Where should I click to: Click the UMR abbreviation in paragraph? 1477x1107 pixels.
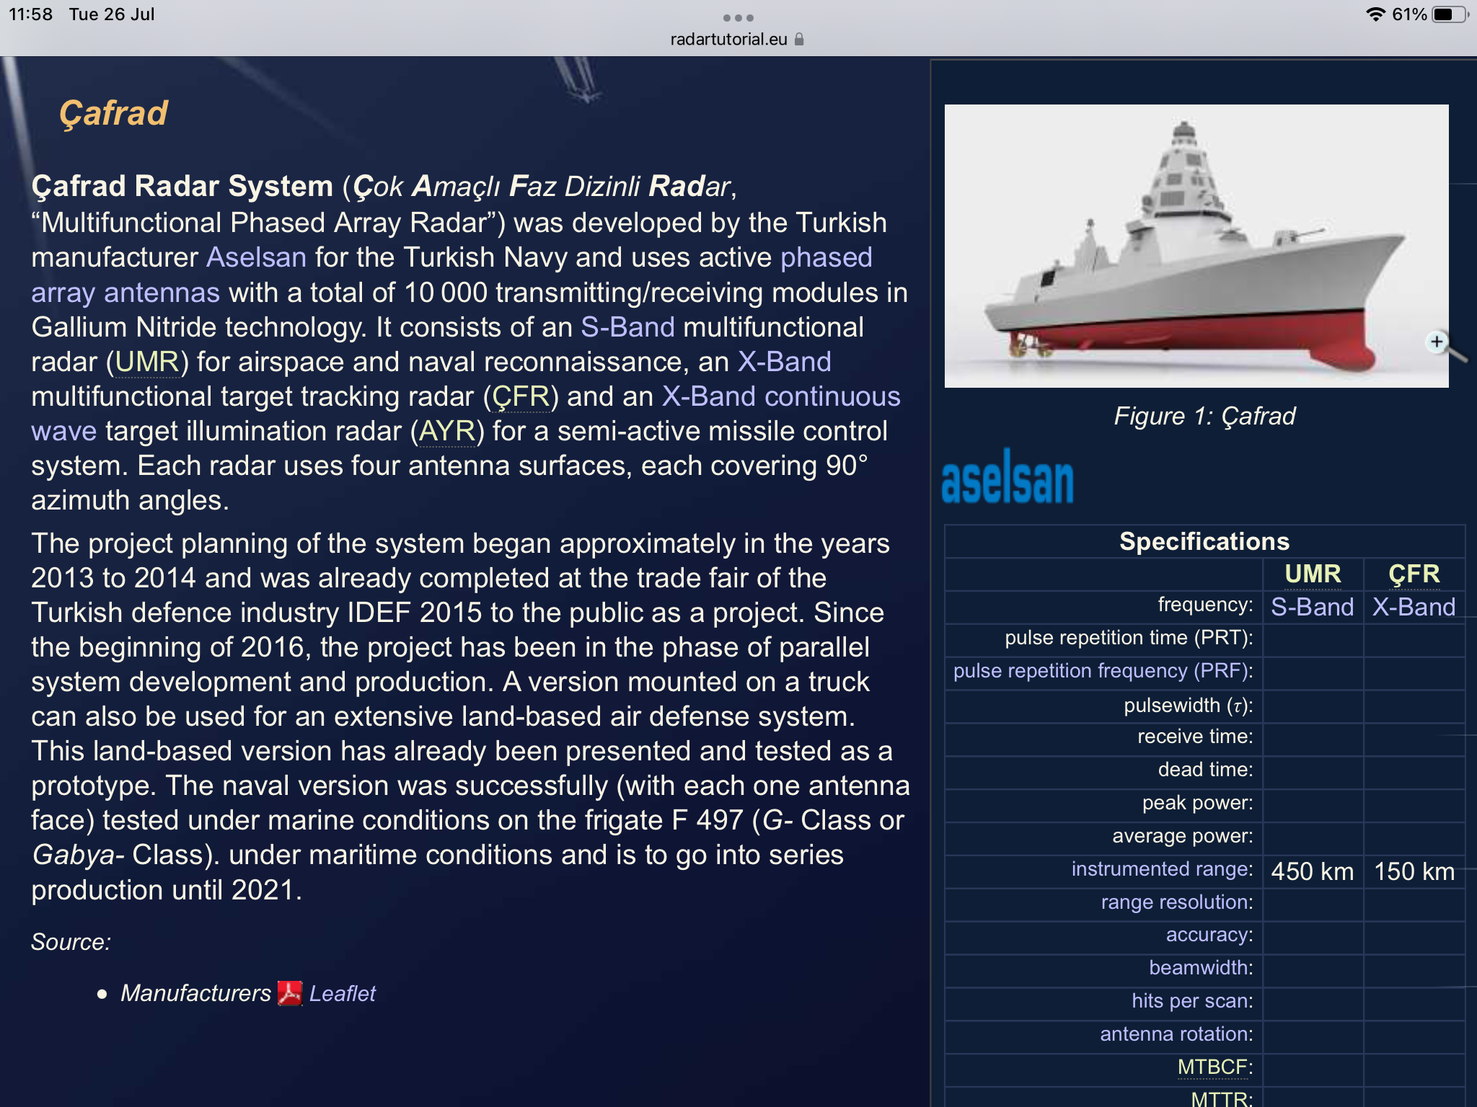click(147, 362)
